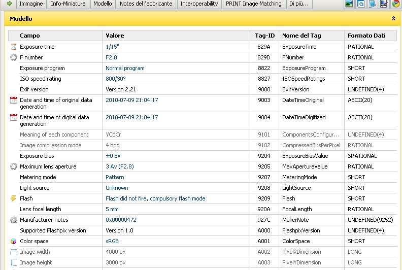
Task: Switch to the Info-Miniatura tab
Action: pos(68,4)
